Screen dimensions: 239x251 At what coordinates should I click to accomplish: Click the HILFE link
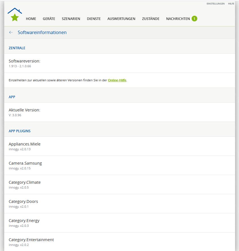231,4
